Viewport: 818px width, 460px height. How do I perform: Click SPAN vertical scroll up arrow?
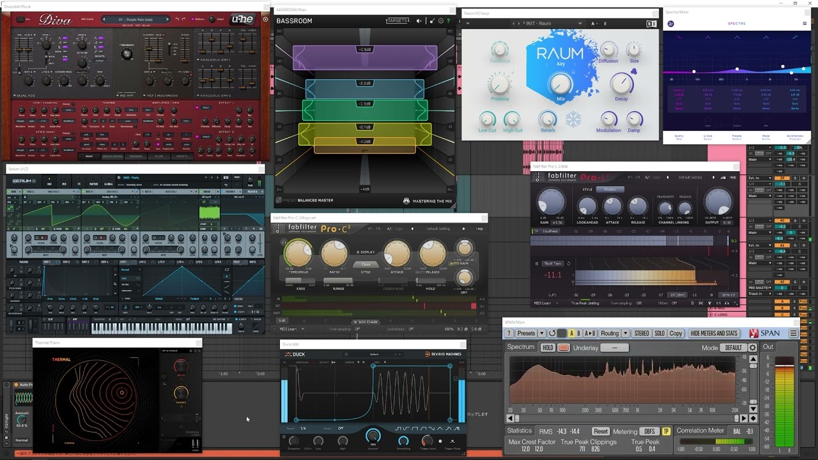753,359
